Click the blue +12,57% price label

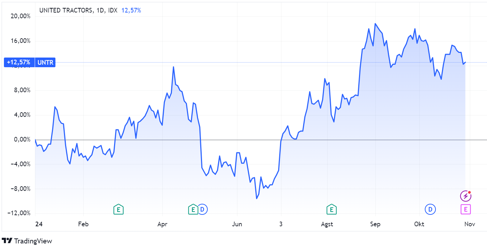tap(19, 63)
